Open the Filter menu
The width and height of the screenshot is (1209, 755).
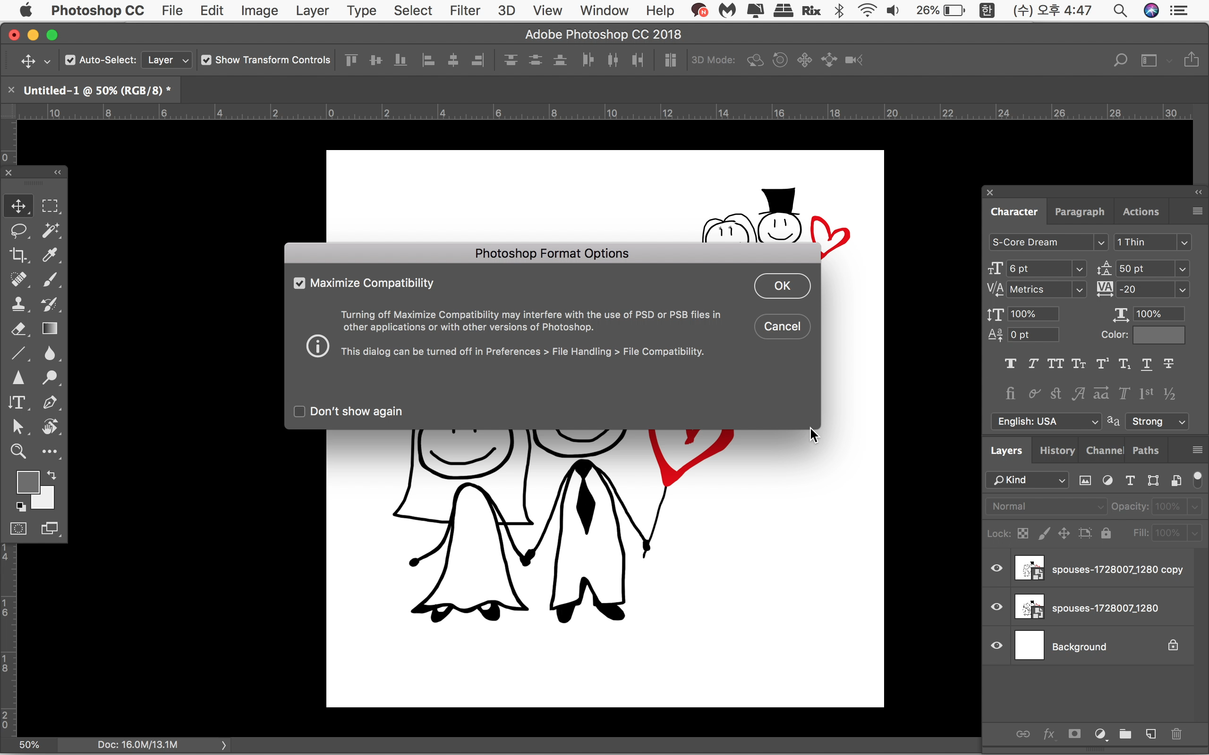464,10
